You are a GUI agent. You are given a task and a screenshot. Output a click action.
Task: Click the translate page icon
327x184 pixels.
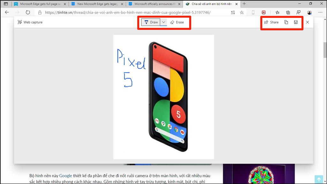[x=233, y=12]
